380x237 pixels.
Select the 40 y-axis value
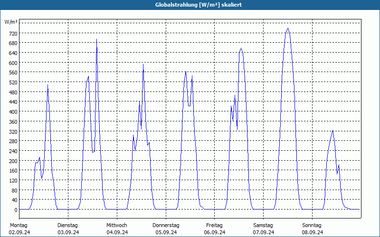click(x=14, y=200)
